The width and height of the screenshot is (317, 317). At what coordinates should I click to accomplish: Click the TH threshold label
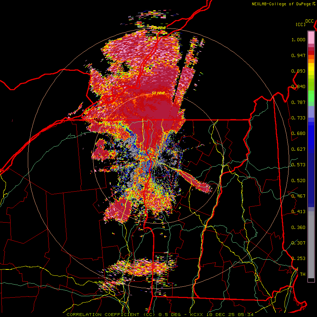pos(303,274)
